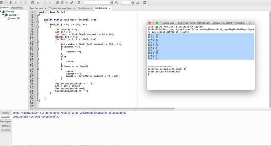Close the Cards.java tab
271x146 pixels.
(91, 8)
